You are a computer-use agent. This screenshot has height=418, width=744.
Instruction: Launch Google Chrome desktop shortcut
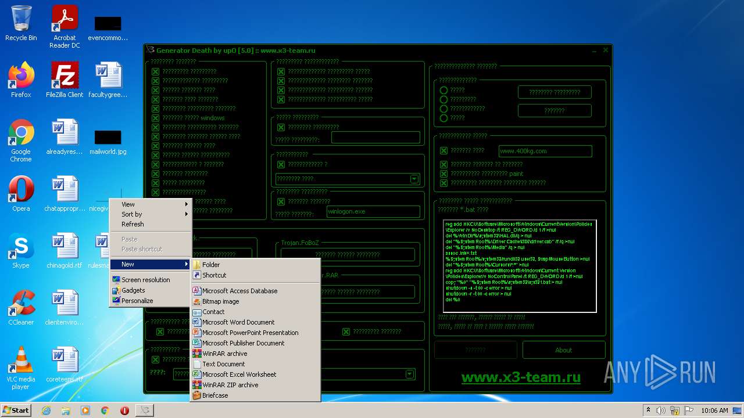[21, 141]
